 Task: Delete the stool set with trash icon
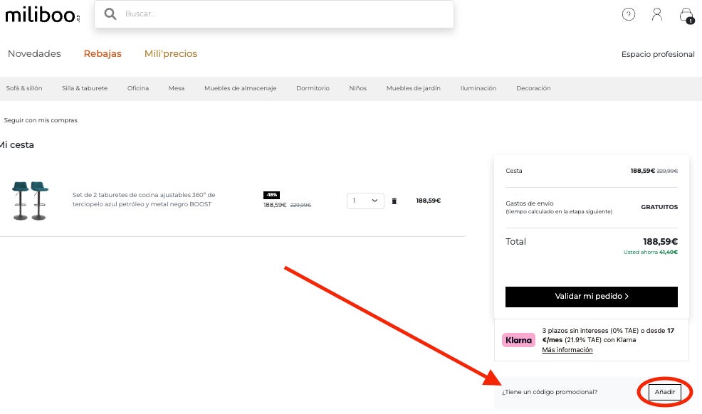click(394, 201)
